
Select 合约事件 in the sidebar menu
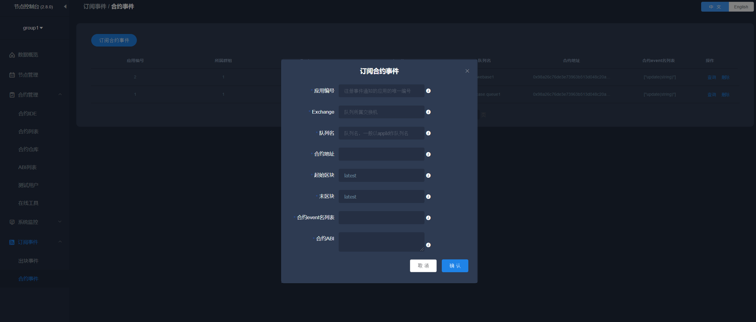coord(28,278)
